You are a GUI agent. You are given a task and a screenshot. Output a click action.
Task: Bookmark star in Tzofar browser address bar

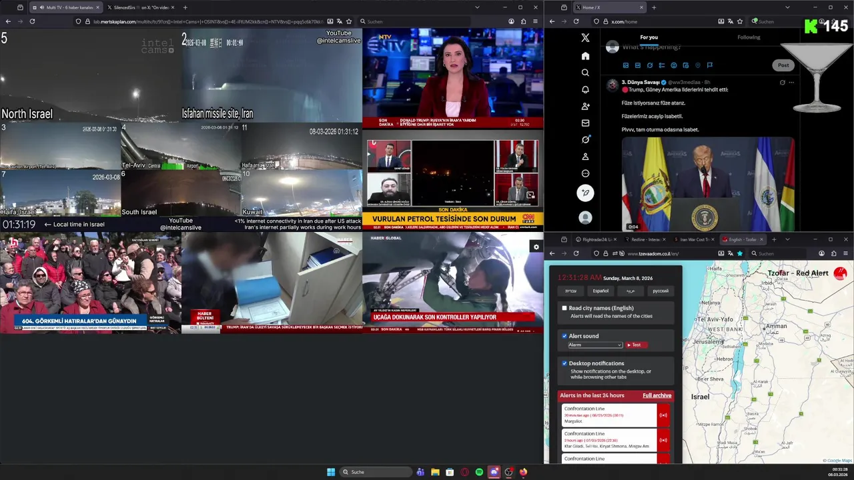point(739,253)
